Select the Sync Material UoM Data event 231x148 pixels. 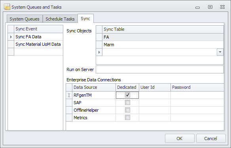(38, 44)
